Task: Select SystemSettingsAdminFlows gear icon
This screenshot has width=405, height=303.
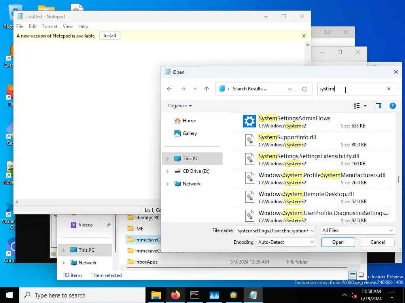Action: (249, 121)
